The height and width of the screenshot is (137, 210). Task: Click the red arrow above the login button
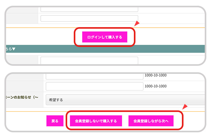coord(137,24)
